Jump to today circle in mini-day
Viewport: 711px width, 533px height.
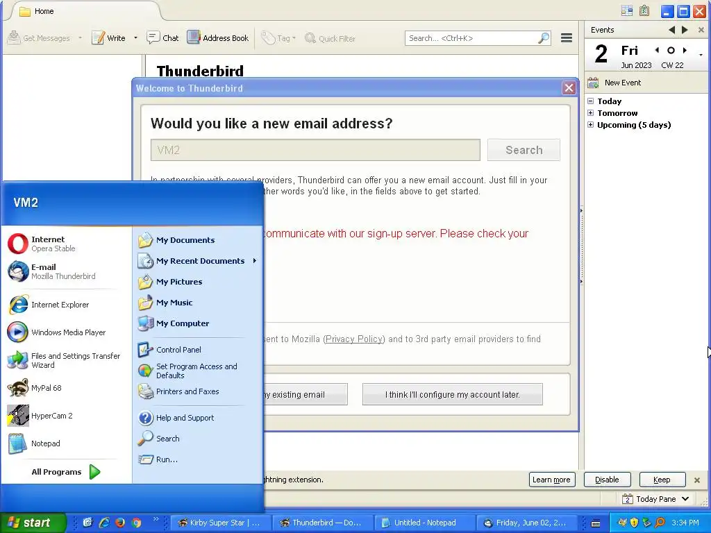pyautogui.click(x=671, y=50)
